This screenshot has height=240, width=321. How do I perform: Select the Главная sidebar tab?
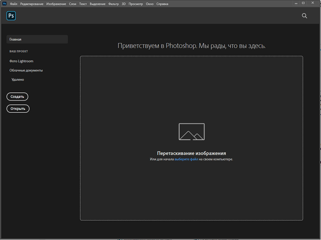pyautogui.click(x=37, y=39)
